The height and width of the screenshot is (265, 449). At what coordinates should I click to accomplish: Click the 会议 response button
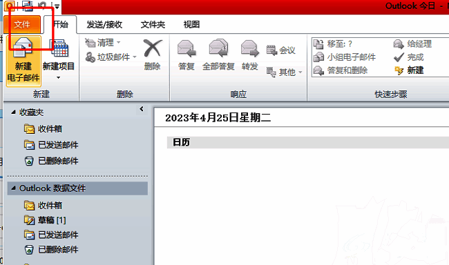(x=280, y=50)
